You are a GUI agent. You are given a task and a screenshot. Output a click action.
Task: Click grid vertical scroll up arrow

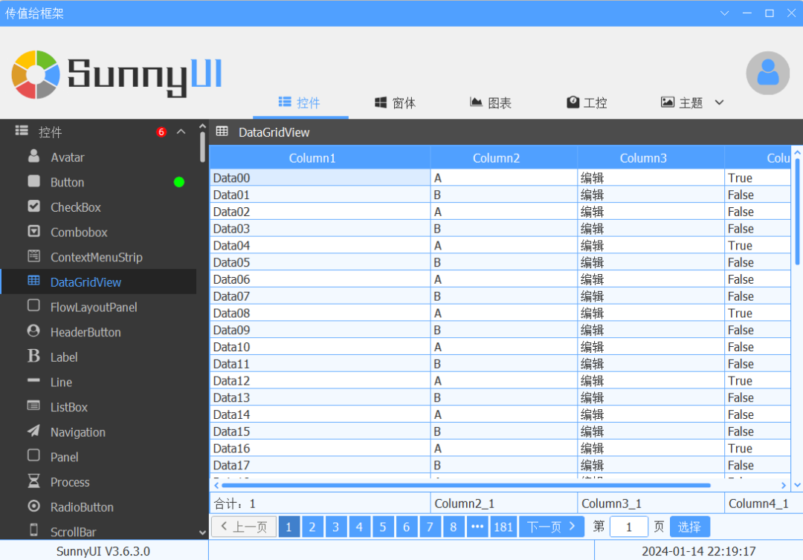click(x=797, y=152)
